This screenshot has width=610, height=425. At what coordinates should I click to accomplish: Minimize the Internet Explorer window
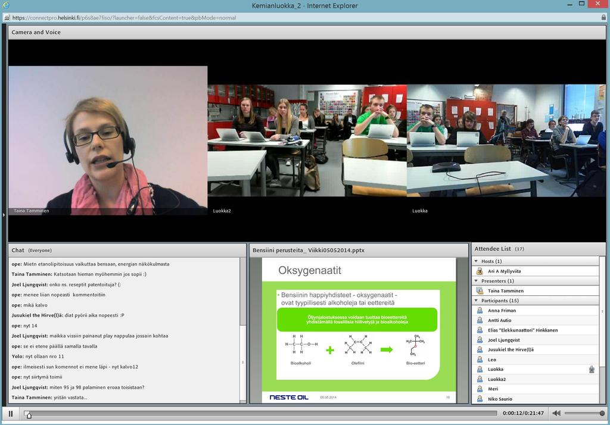(x=570, y=4)
